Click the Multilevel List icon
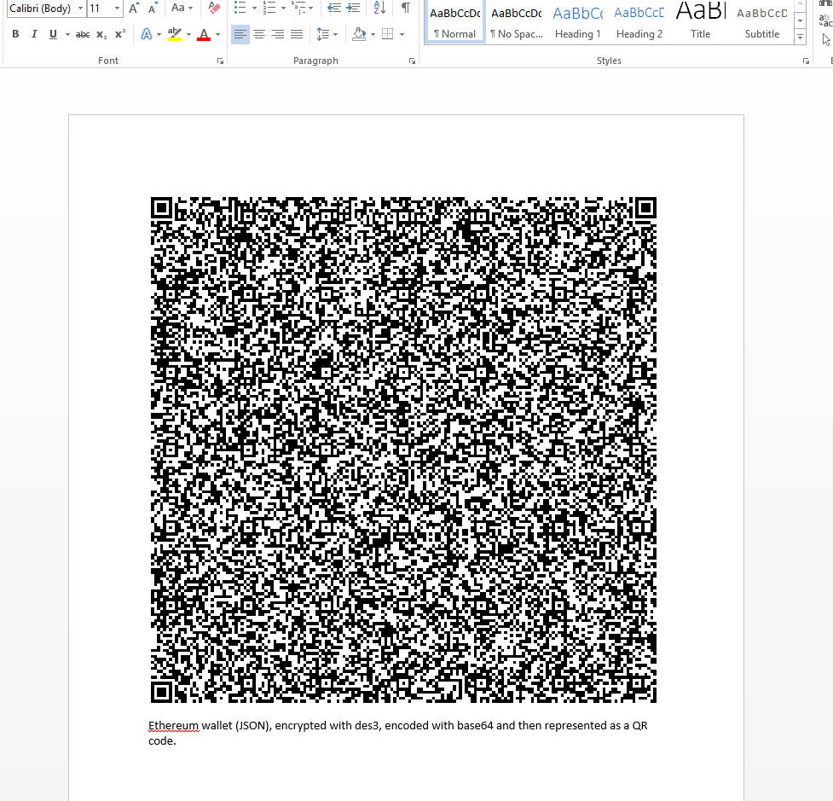The height and width of the screenshot is (801, 833). [299, 8]
